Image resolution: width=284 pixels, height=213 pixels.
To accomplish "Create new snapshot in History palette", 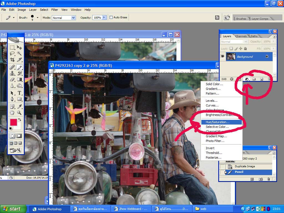I will click(261, 179).
